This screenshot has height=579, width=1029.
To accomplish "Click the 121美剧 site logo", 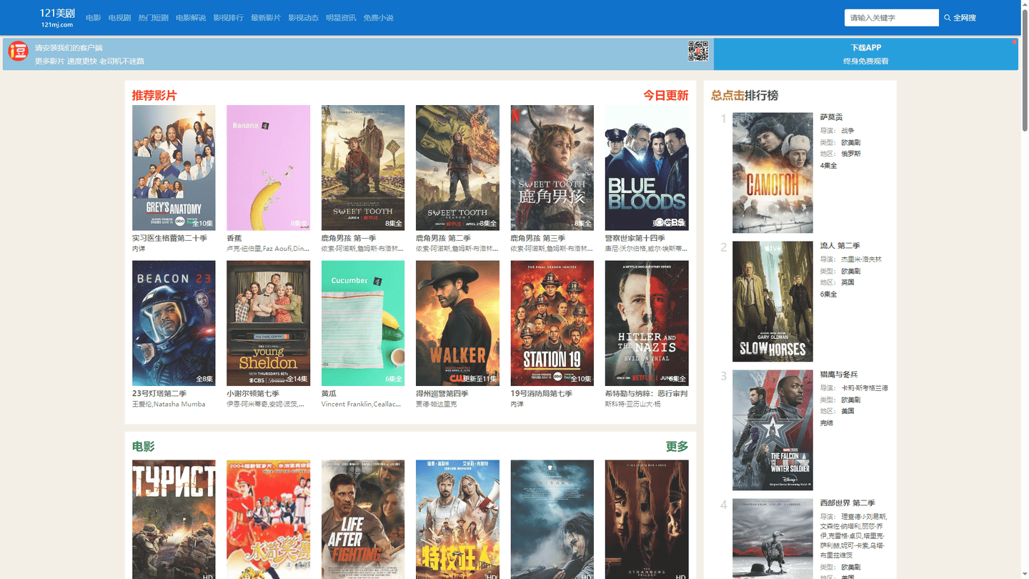I will 57,18.
